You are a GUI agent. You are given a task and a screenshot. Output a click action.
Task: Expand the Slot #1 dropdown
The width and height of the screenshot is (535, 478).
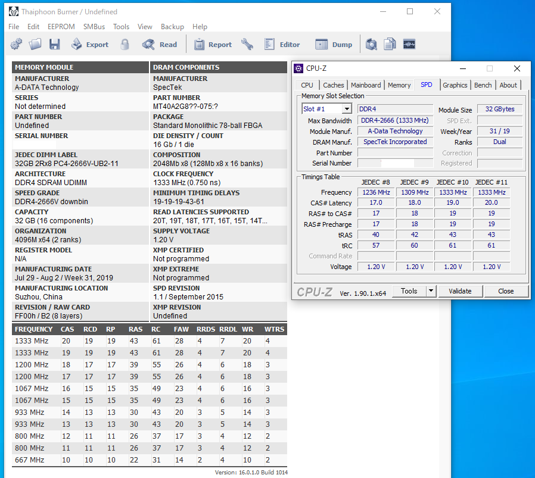[x=347, y=109]
